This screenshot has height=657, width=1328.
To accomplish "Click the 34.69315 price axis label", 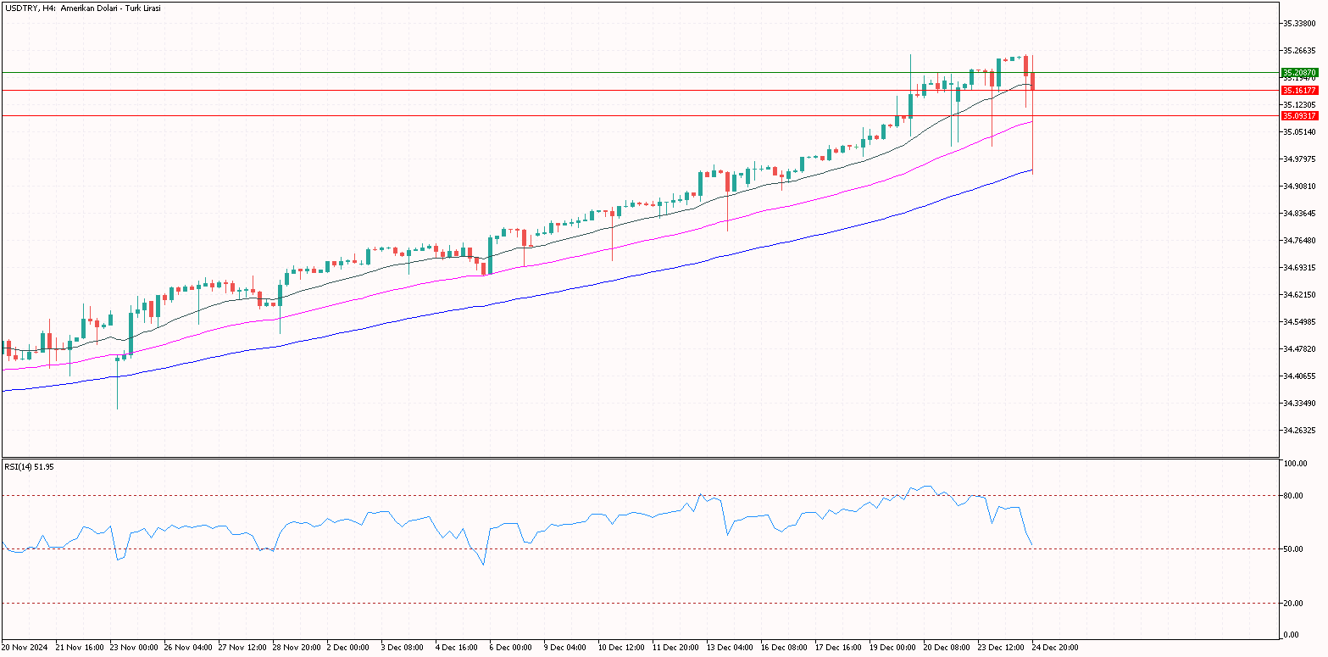I will coord(1299,268).
